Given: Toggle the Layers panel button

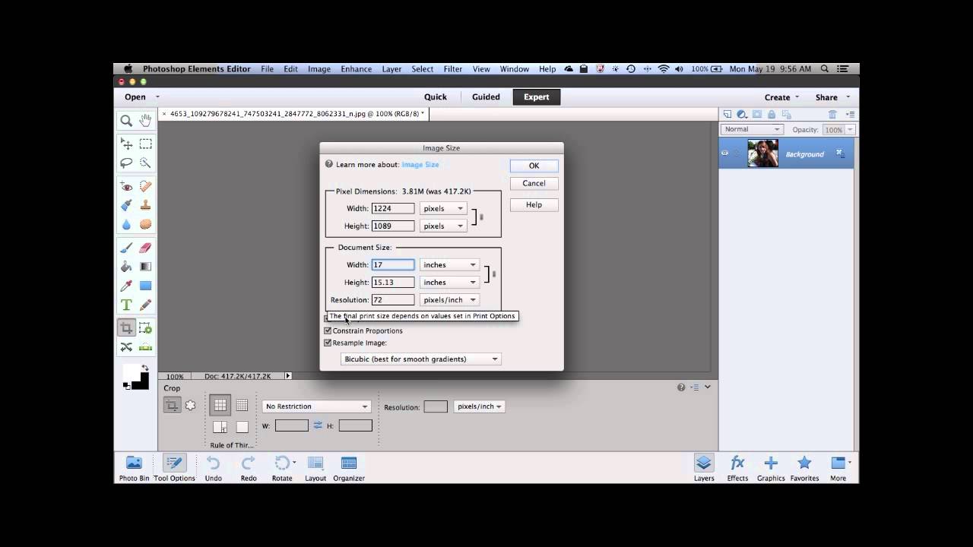Looking at the screenshot, I should point(704,468).
